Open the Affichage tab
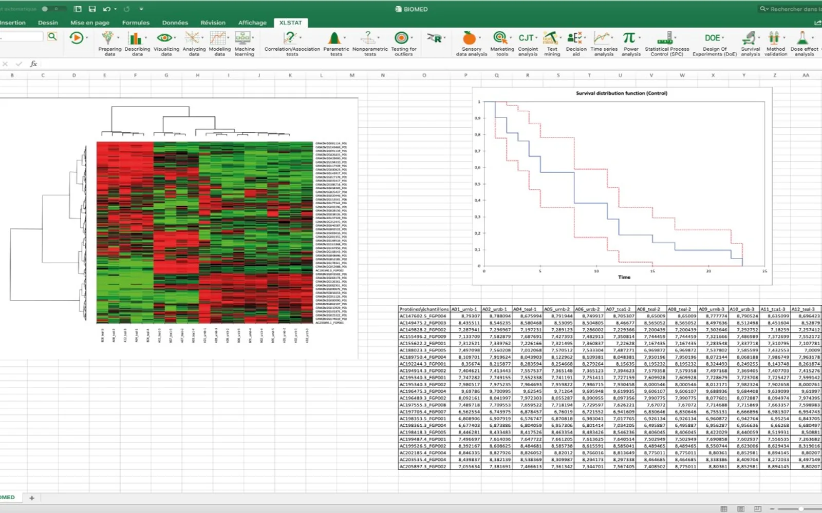 [x=252, y=23]
